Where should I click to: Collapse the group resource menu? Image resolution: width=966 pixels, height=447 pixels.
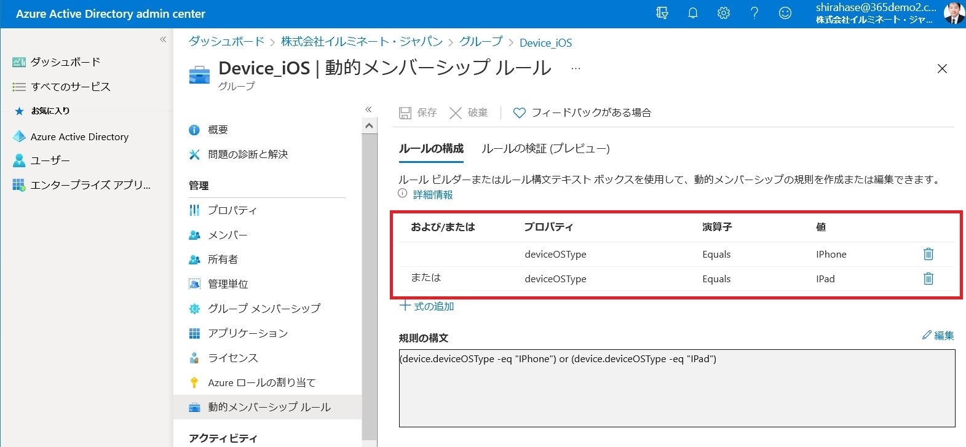(368, 109)
